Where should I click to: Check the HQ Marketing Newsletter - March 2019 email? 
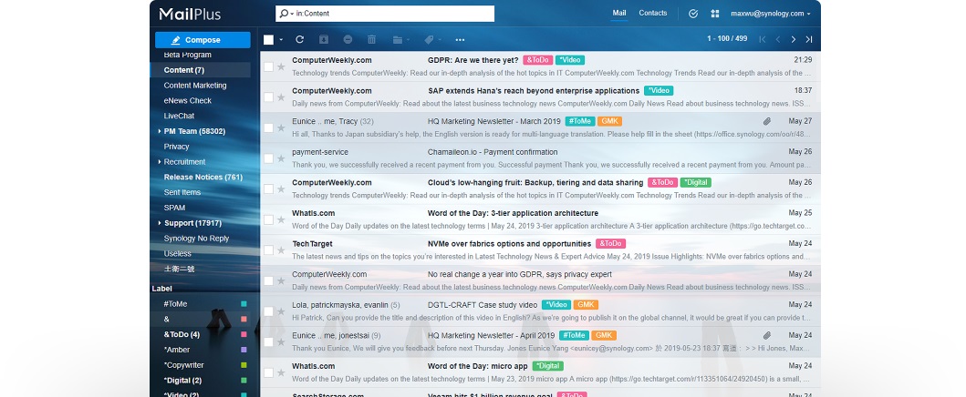268,127
